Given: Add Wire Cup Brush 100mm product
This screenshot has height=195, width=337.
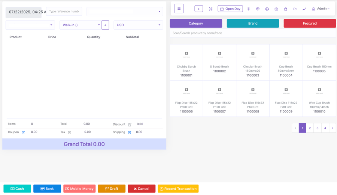Looking at the screenshot, I should (x=319, y=99).
